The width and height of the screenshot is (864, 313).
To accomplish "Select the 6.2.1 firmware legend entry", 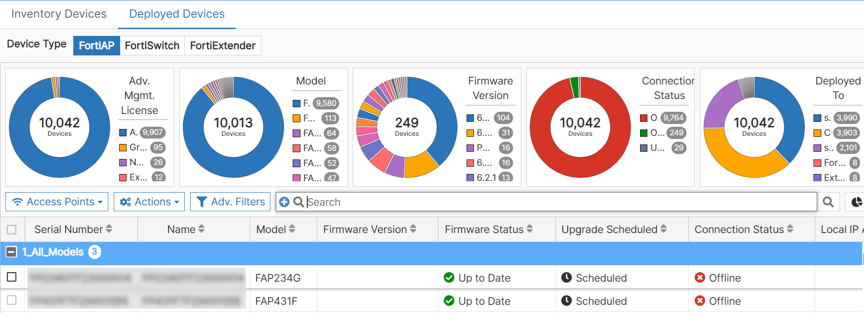I will coord(490,178).
